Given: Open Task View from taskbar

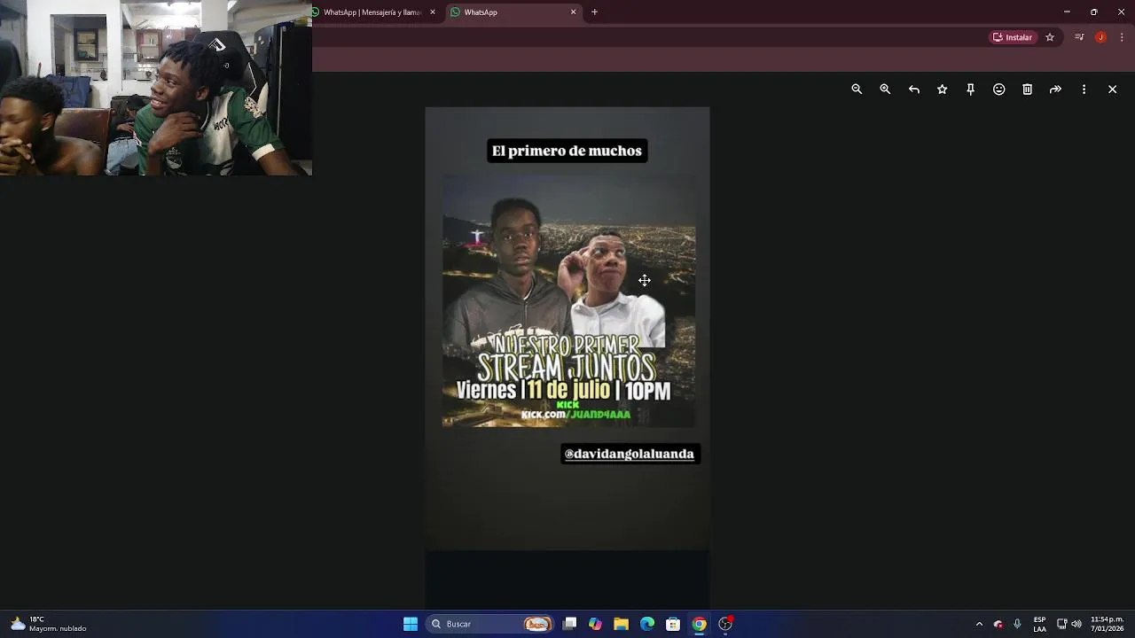Looking at the screenshot, I should click(570, 624).
